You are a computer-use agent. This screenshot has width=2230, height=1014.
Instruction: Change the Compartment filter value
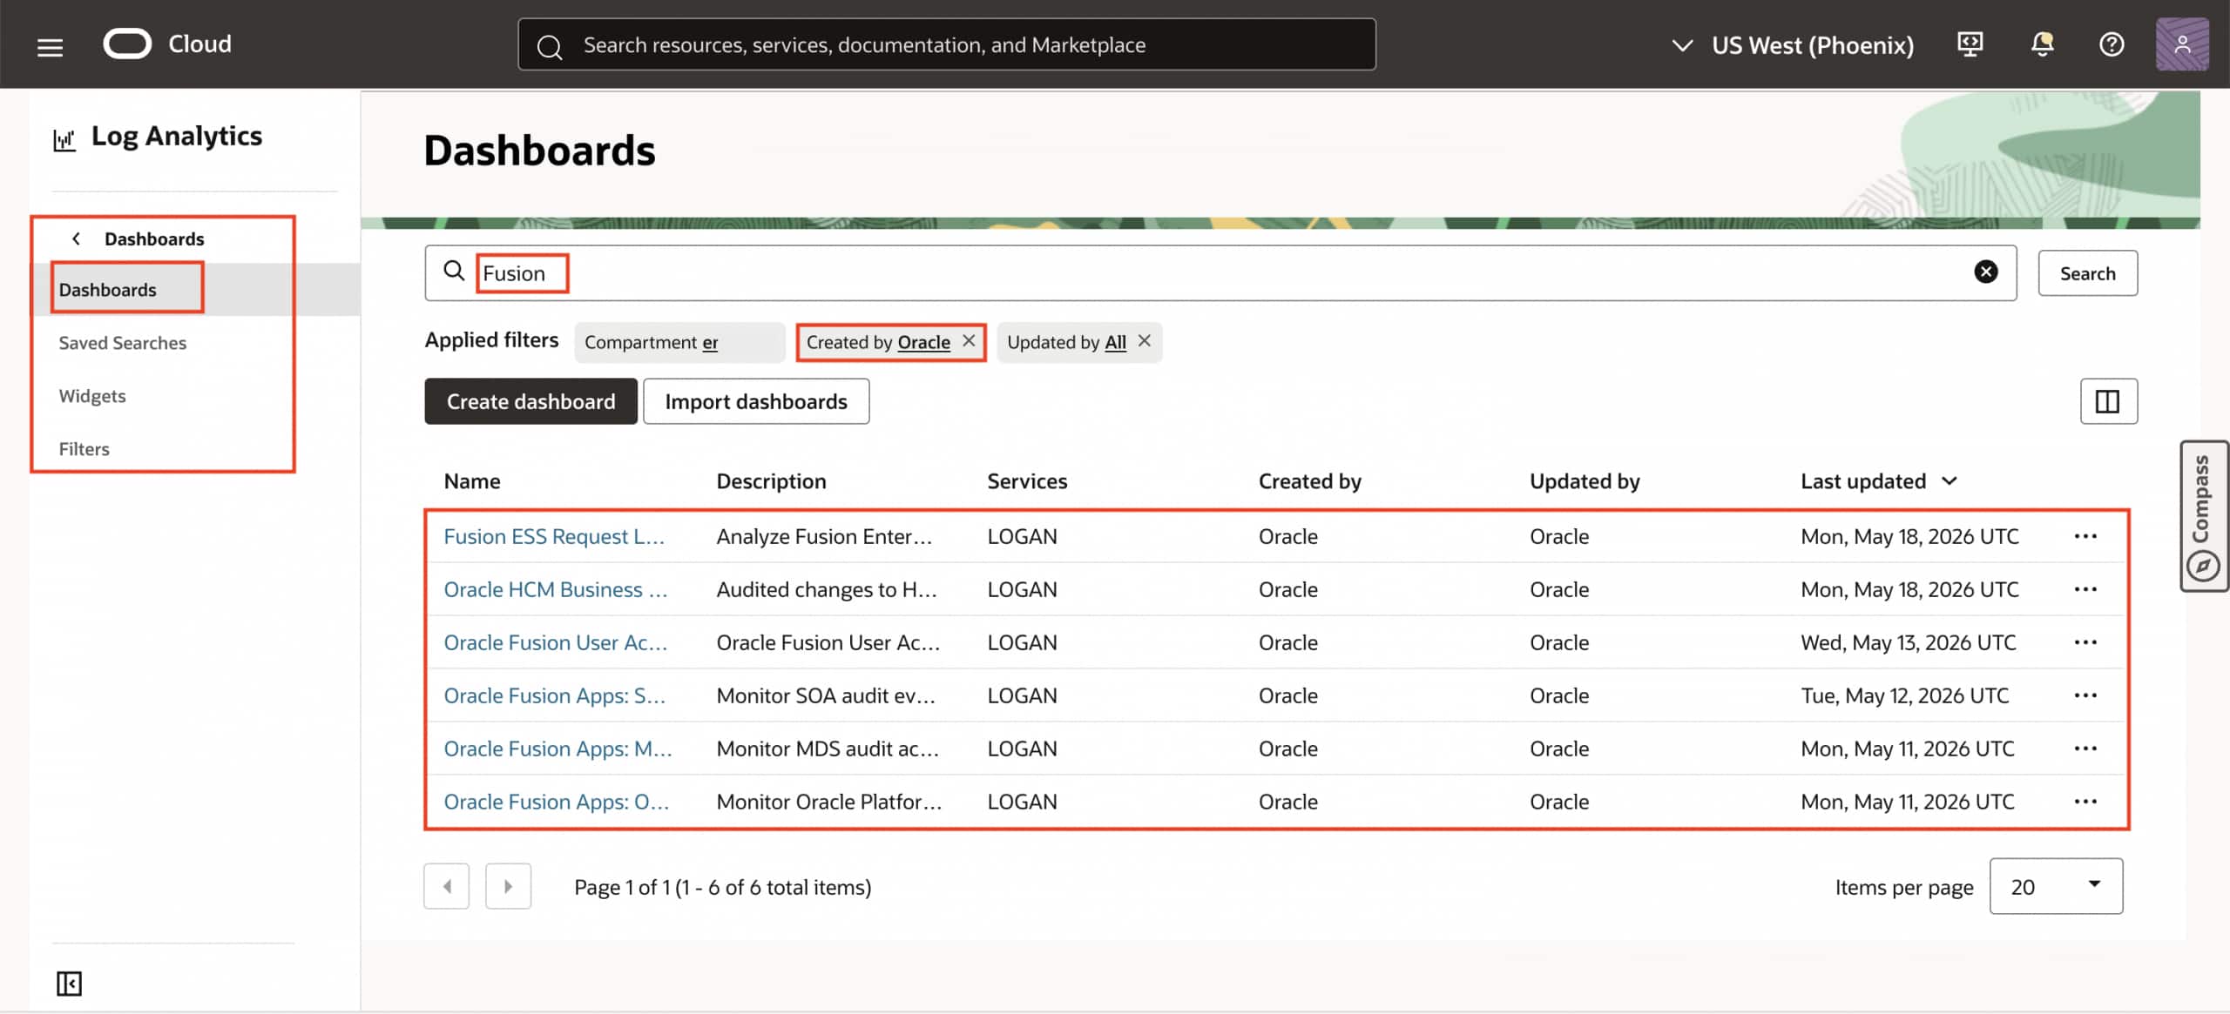711,343
